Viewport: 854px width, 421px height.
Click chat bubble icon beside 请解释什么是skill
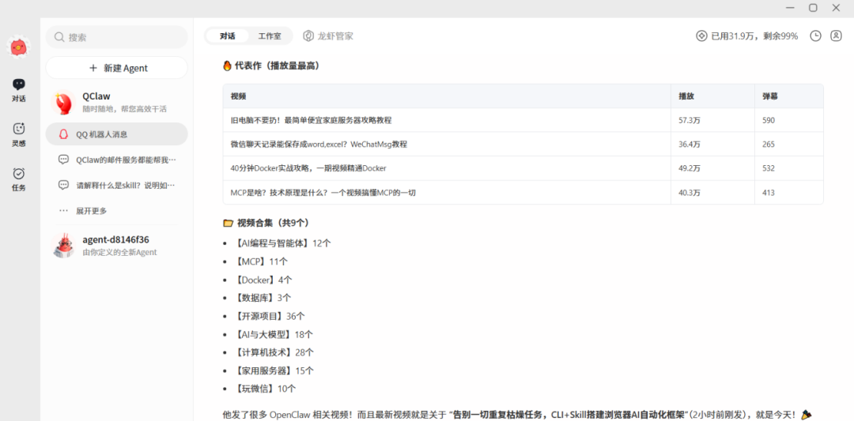[63, 185]
